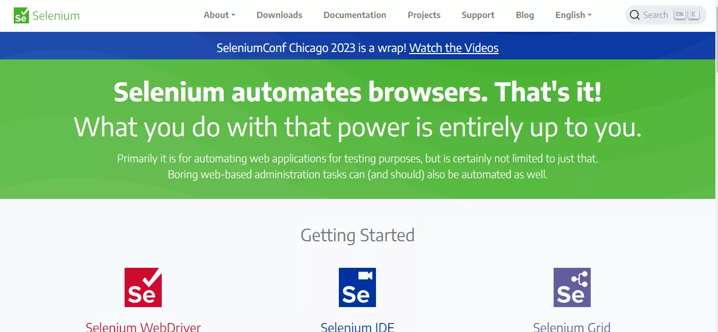Open the Downloads page
This screenshot has width=718, height=332.
click(279, 15)
